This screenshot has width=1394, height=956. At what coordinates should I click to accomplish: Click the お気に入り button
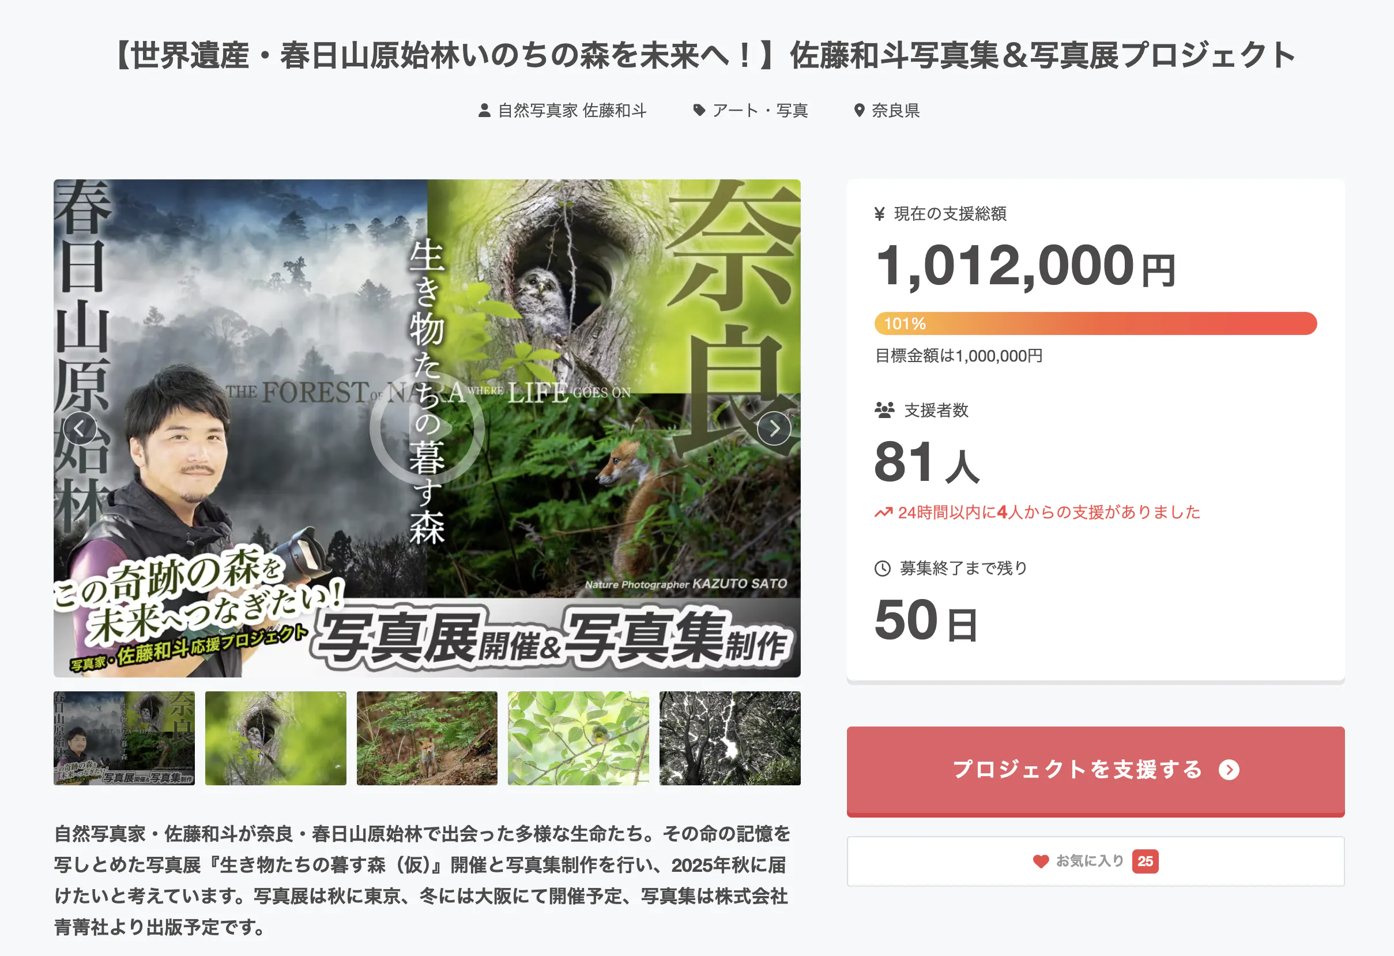pyautogui.click(x=1095, y=861)
